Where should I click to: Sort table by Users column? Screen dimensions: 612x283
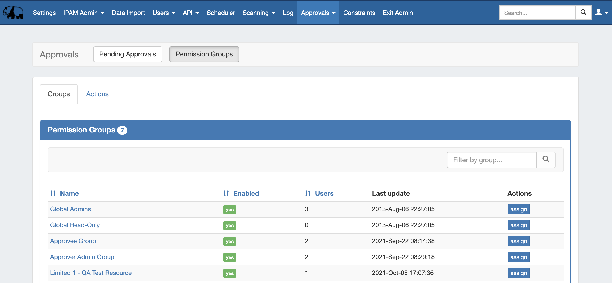coord(319,193)
